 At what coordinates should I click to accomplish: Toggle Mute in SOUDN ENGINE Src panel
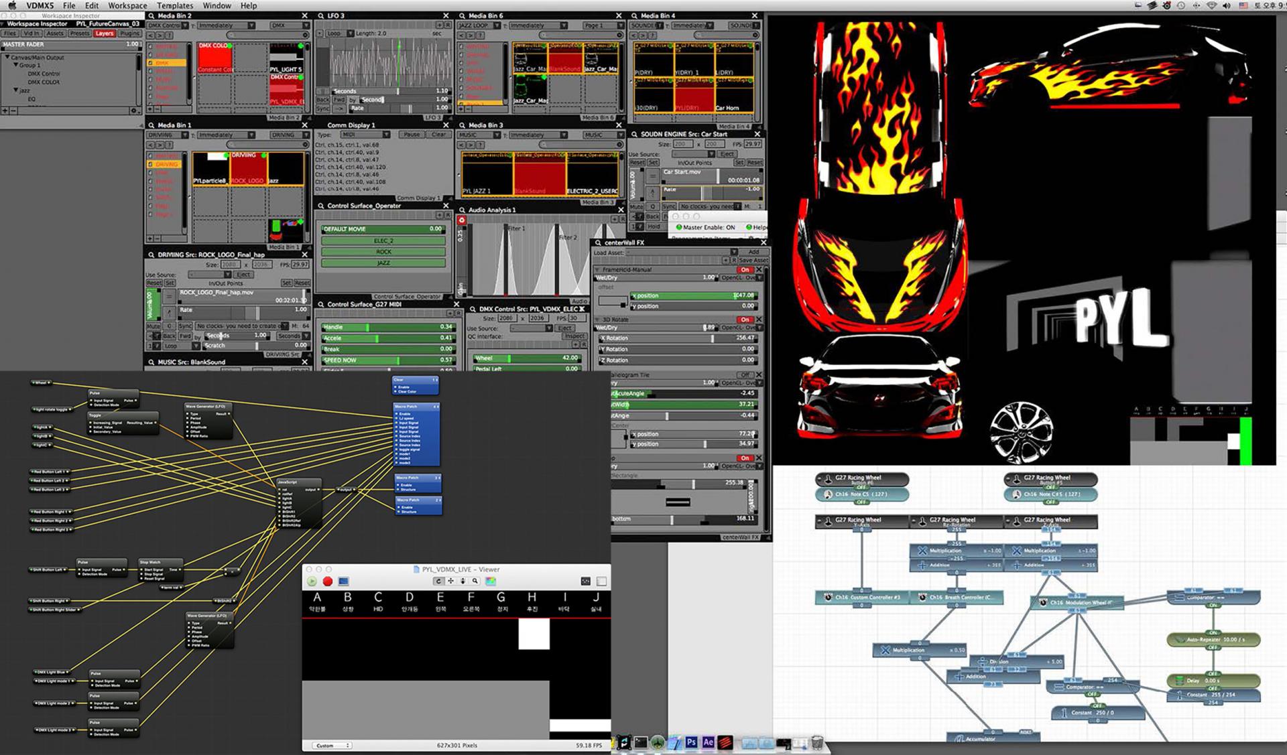636,206
